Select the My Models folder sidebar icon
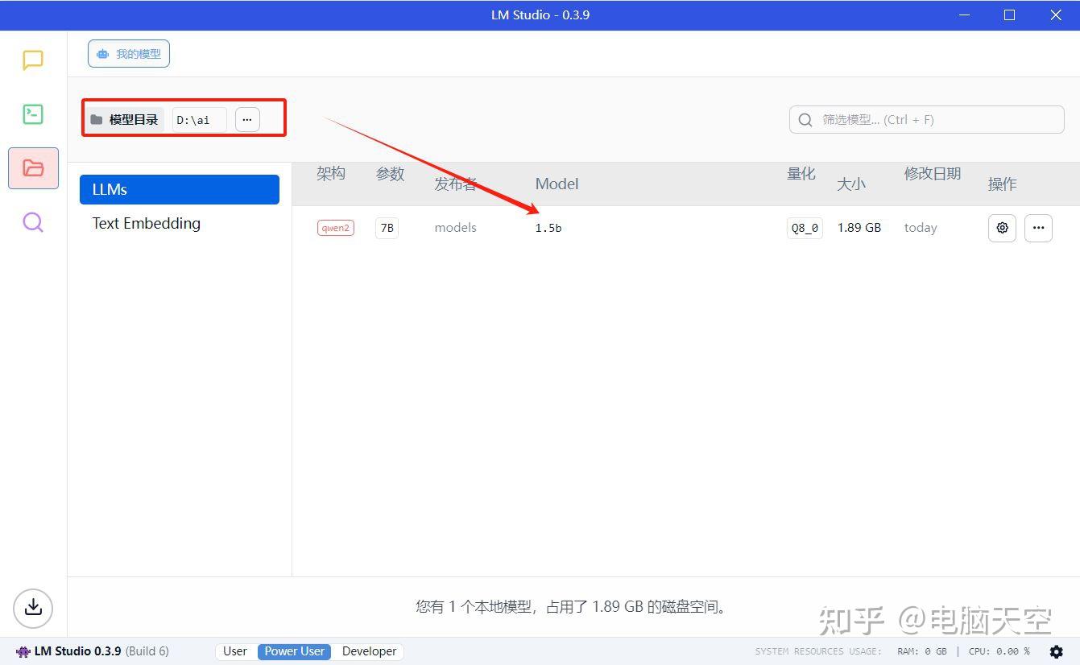Viewport: 1080px width, 665px height. pyautogui.click(x=33, y=167)
